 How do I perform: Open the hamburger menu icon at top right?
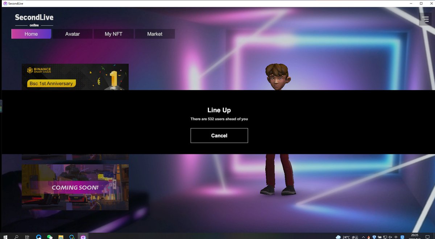click(425, 19)
